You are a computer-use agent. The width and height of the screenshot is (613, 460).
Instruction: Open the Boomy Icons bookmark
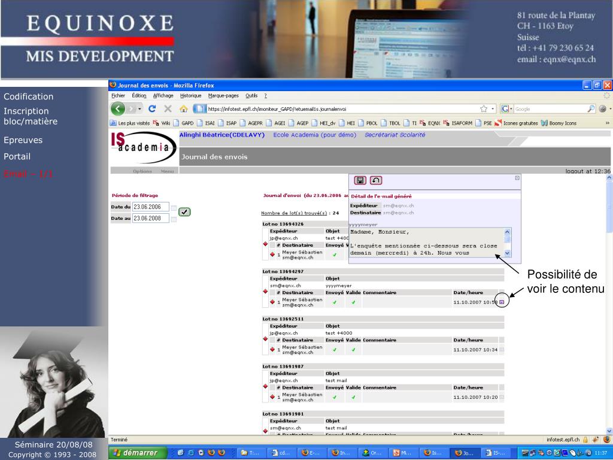point(559,123)
